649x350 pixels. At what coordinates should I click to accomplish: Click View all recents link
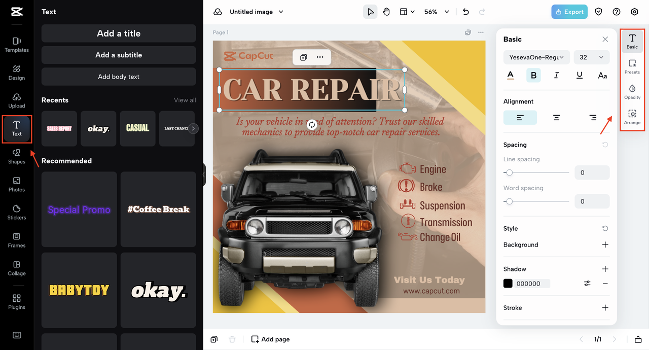[x=185, y=100]
